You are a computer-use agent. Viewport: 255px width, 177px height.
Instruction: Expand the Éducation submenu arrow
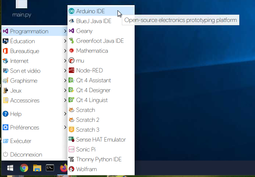[x=65, y=41]
